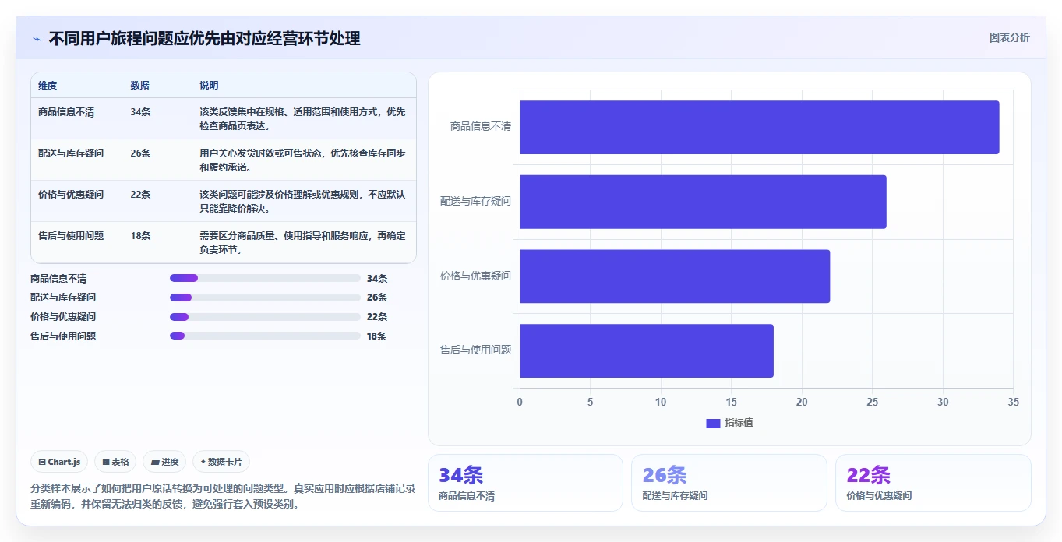Image resolution: width=1062 pixels, height=542 pixels.
Task: Click description starting 该类反馈集中在规格
Action: tap(302, 119)
